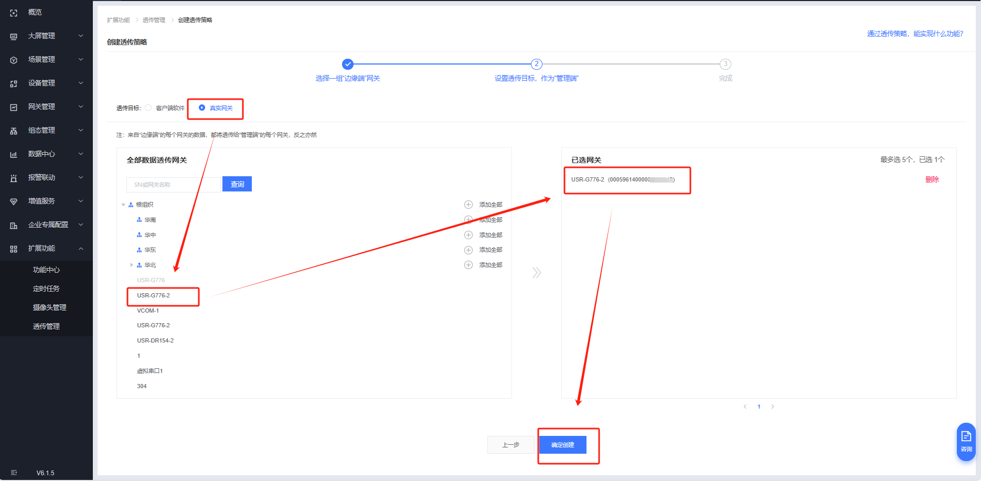The width and height of the screenshot is (981, 481).
Task: Click the 确定创建 button
Action: pyautogui.click(x=562, y=445)
